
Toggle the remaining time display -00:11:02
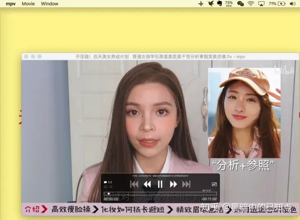coord(209,199)
